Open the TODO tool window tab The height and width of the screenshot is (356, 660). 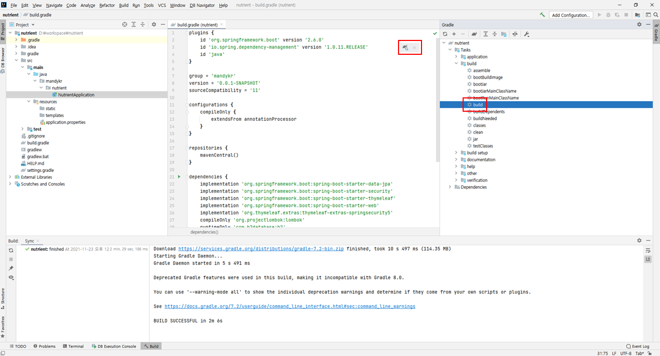(18, 346)
